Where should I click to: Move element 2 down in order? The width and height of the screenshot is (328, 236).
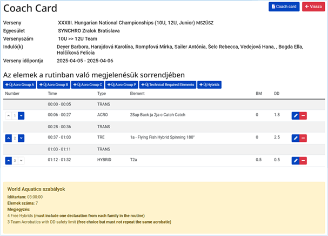pos(21,138)
